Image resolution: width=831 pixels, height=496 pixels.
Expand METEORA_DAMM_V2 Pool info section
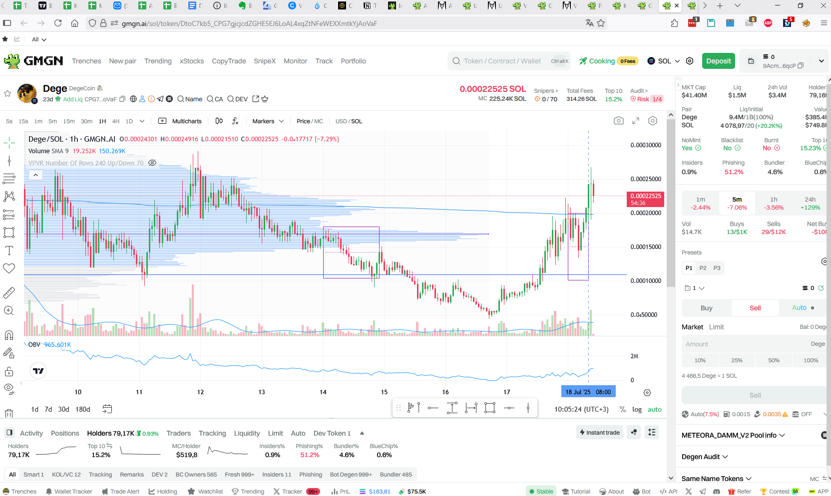(733, 435)
